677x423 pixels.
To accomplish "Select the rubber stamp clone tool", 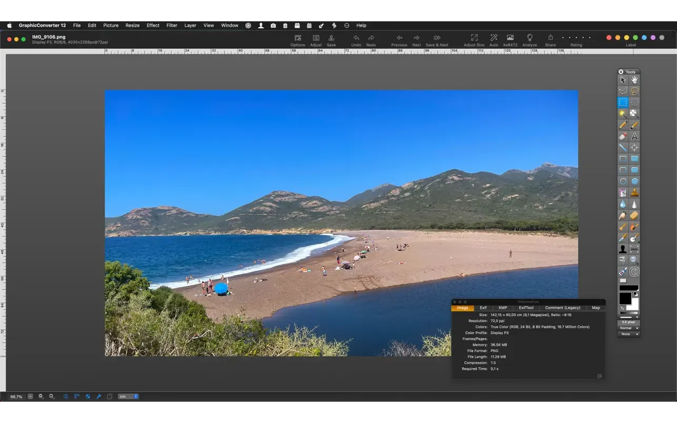I will [634, 193].
